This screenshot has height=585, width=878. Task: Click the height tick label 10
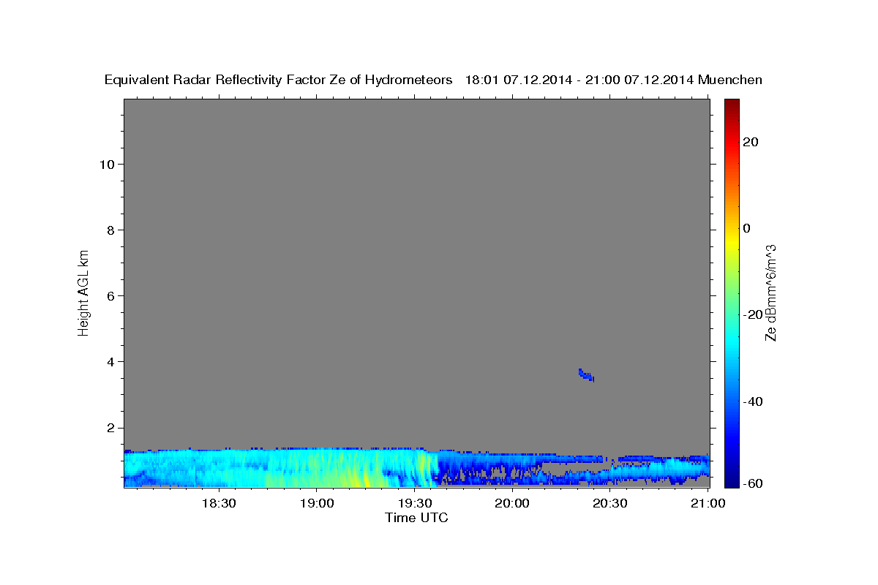(x=107, y=164)
